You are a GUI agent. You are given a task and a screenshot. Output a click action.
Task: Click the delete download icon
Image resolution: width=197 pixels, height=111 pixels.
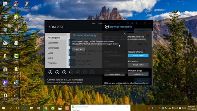pyautogui.click(x=57, y=72)
